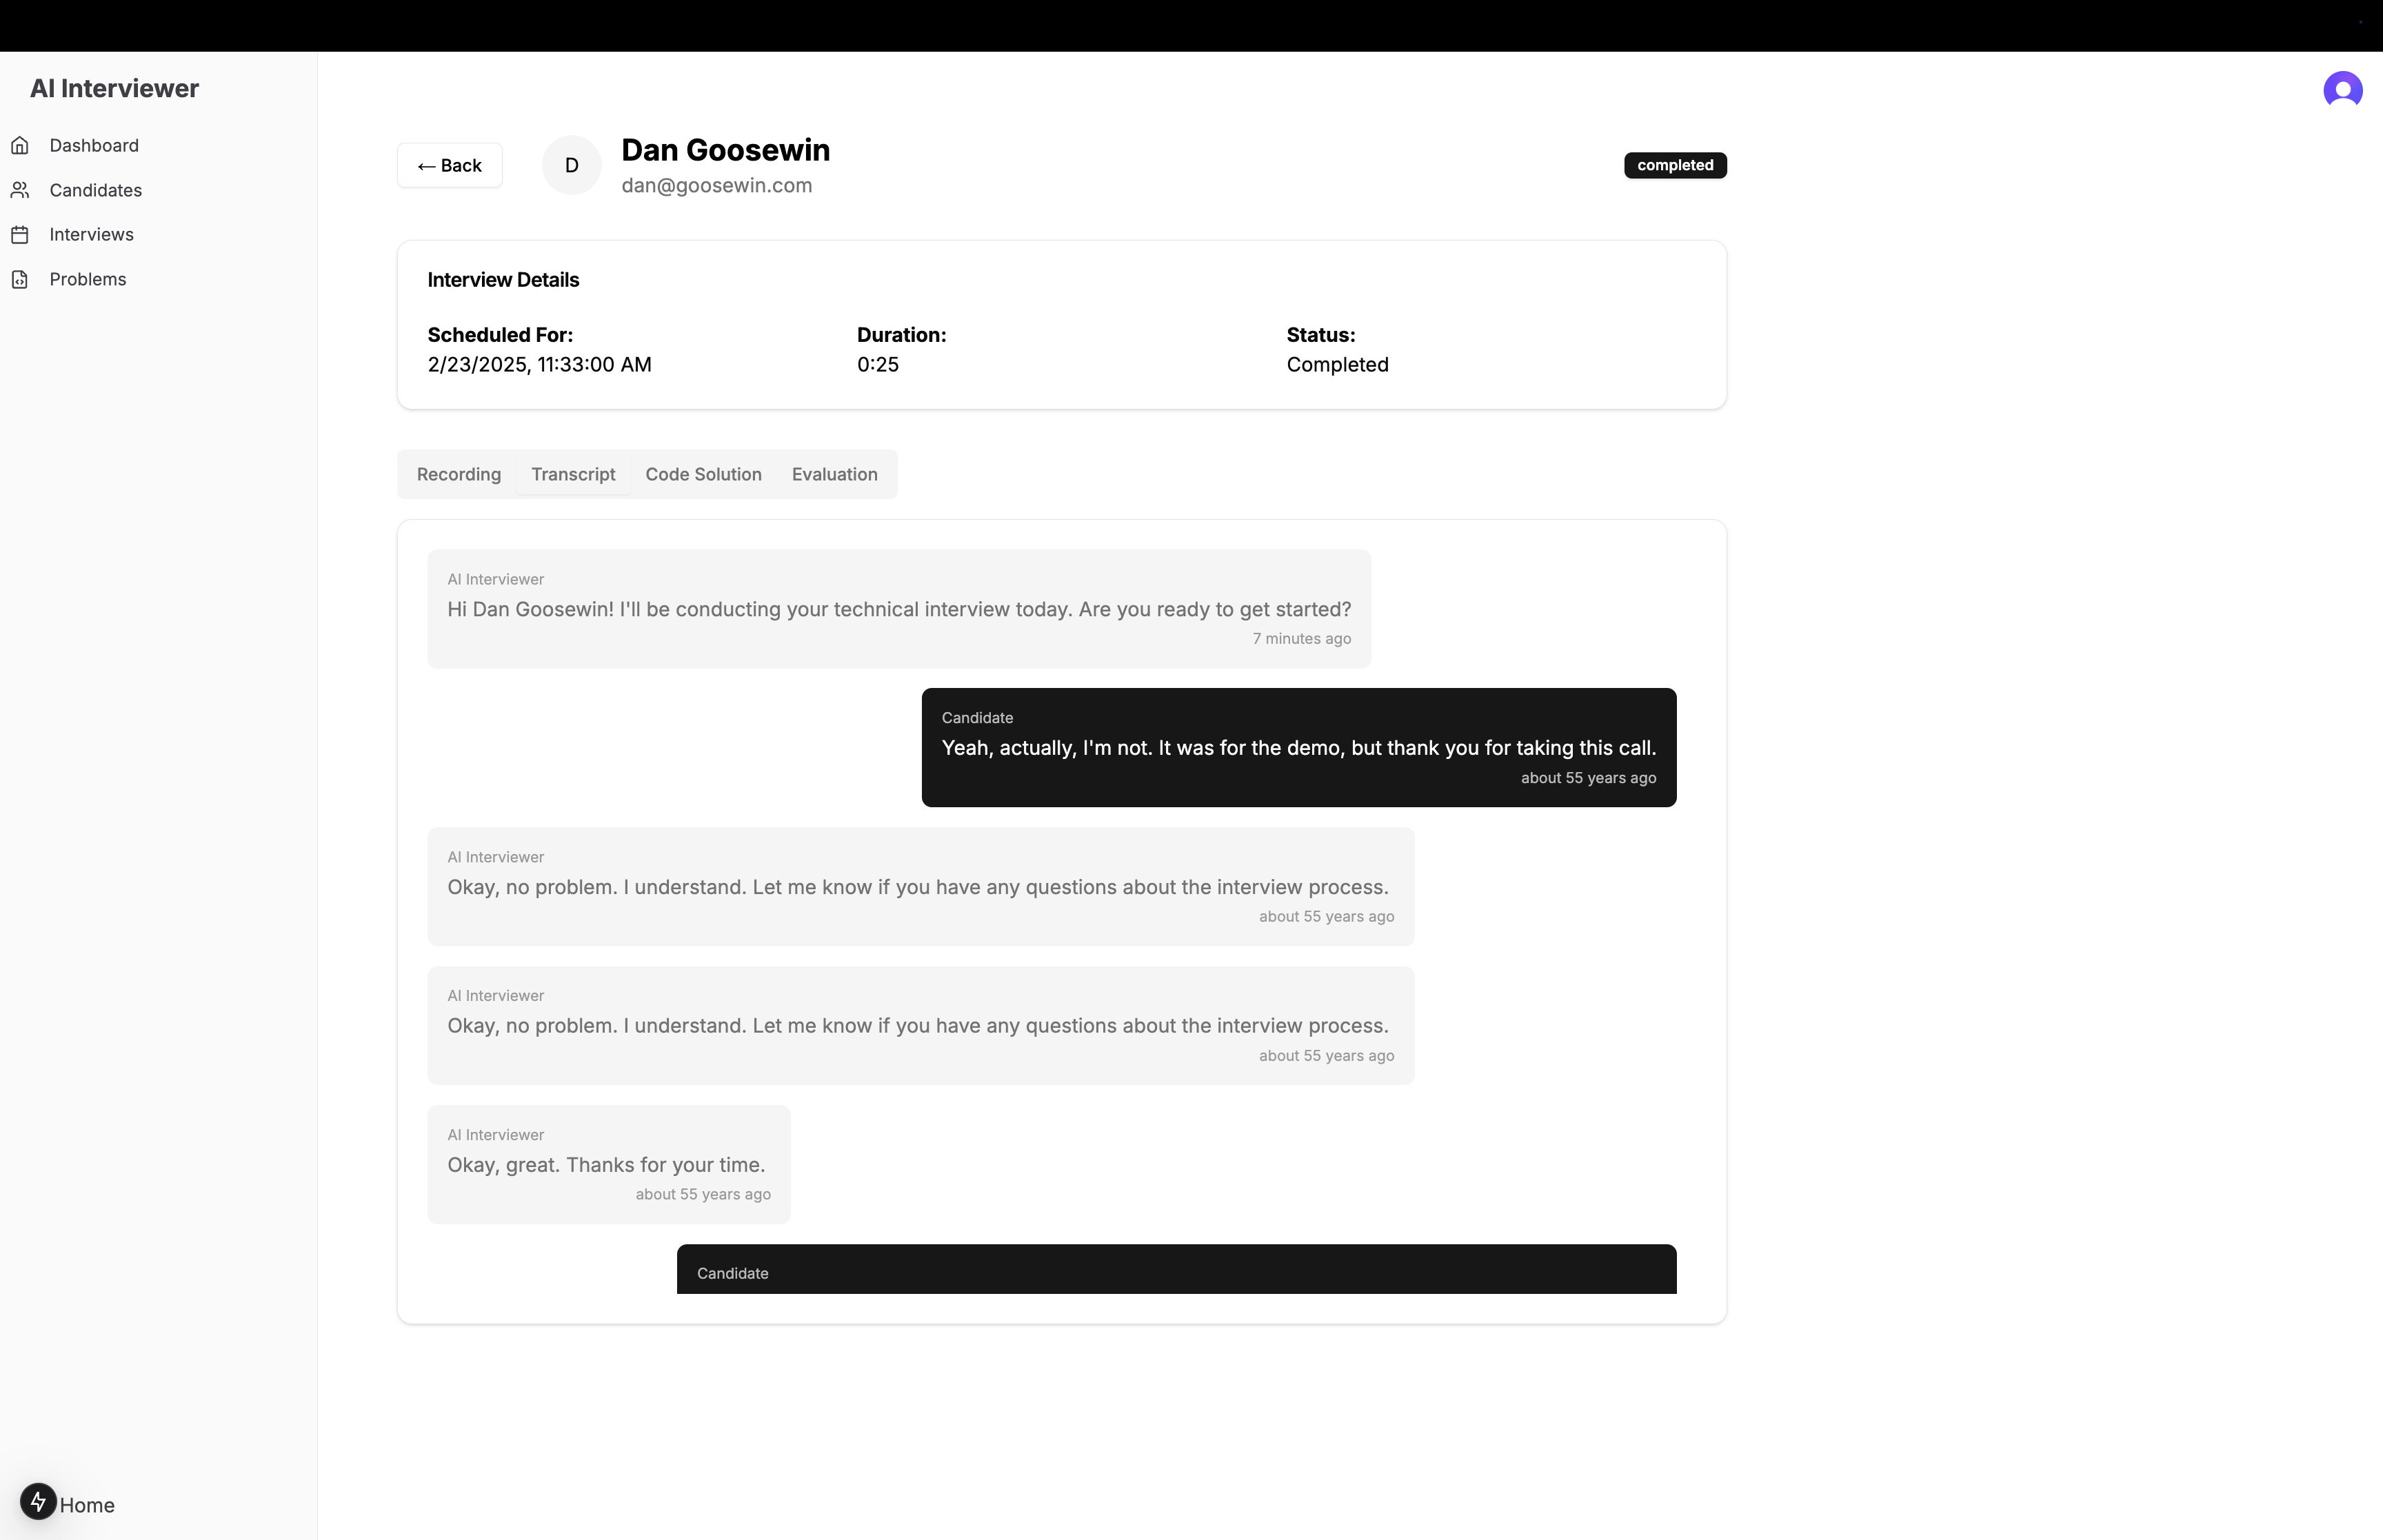Navigate to Candidates in the sidebar
2383x1540 pixels.
point(96,190)
